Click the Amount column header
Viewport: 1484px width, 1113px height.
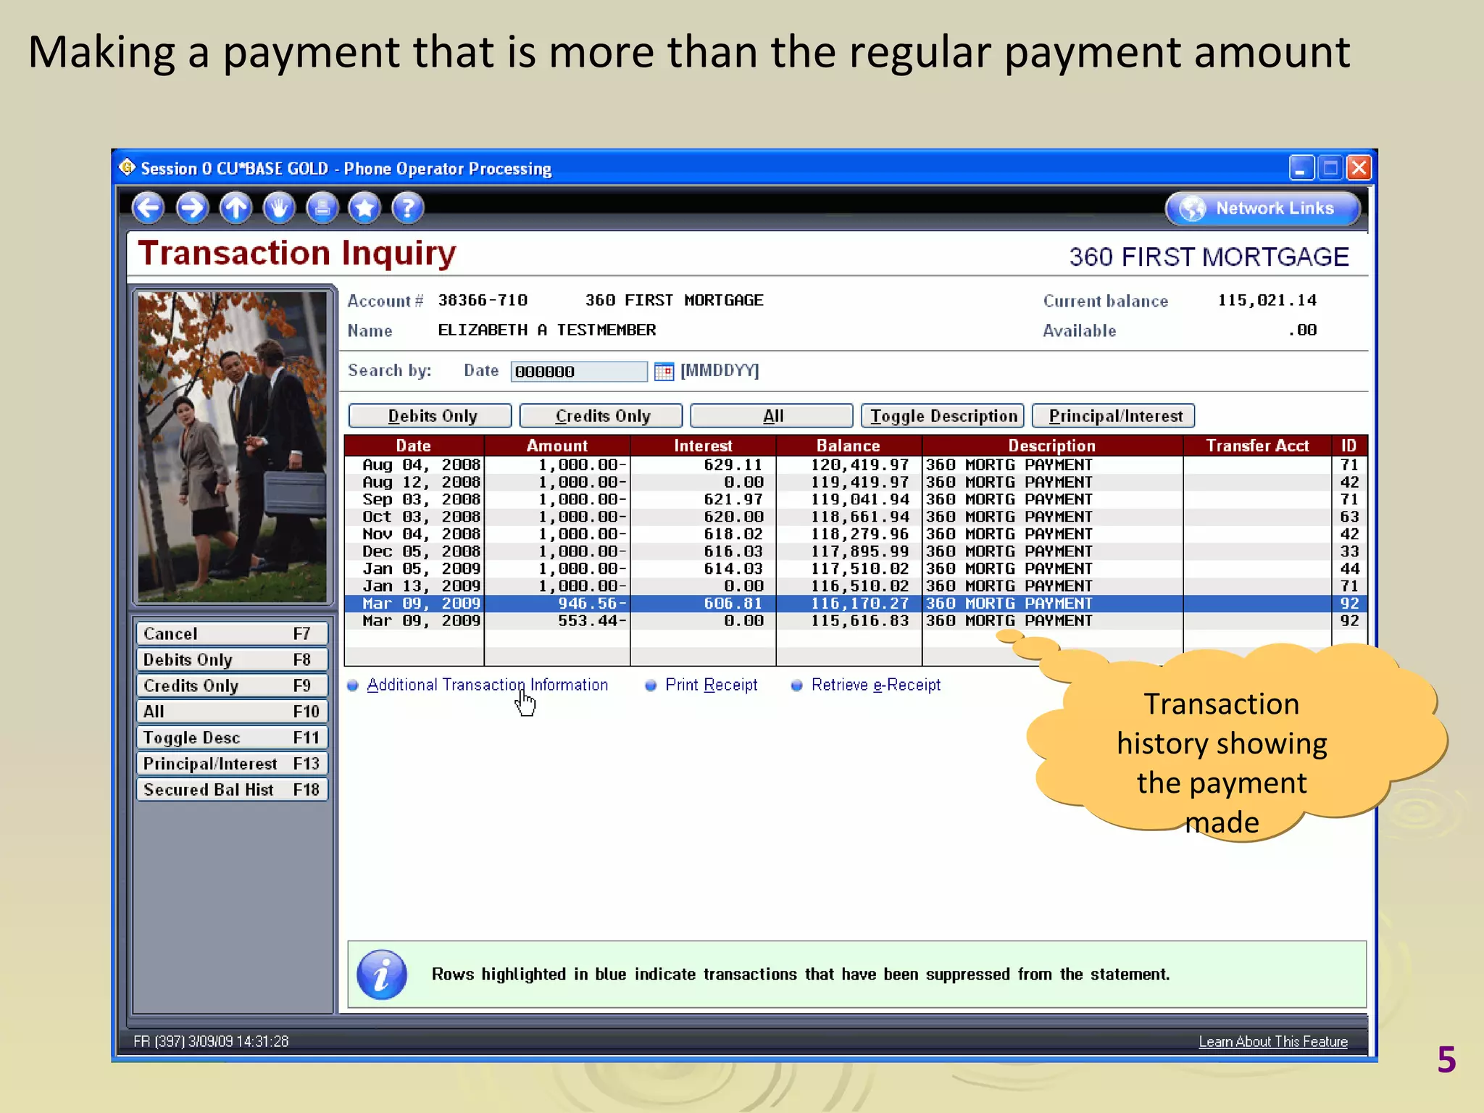pos(557,446)
